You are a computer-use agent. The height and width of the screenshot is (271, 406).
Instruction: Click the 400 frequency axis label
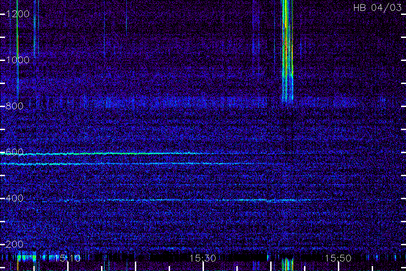click(x=14, y=198)
